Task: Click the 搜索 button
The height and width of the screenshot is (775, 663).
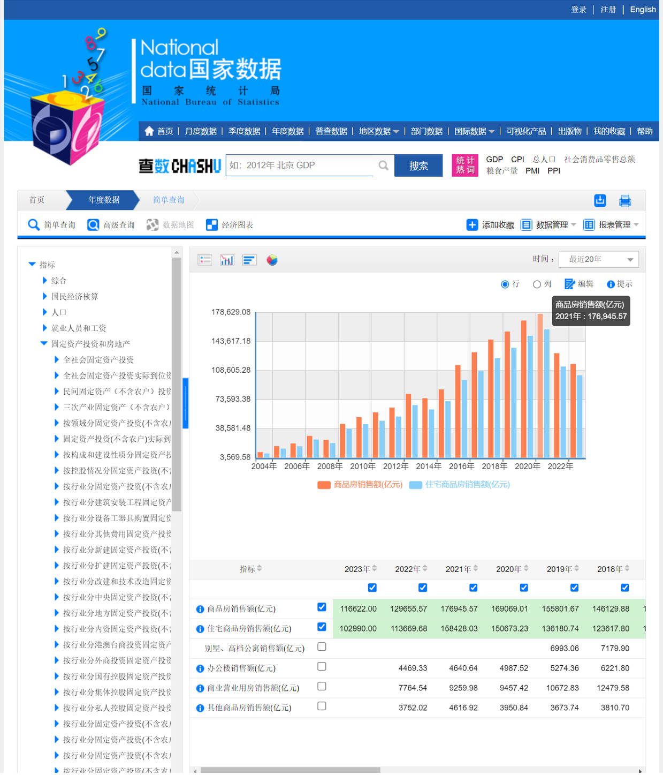Action: [418, 166]
